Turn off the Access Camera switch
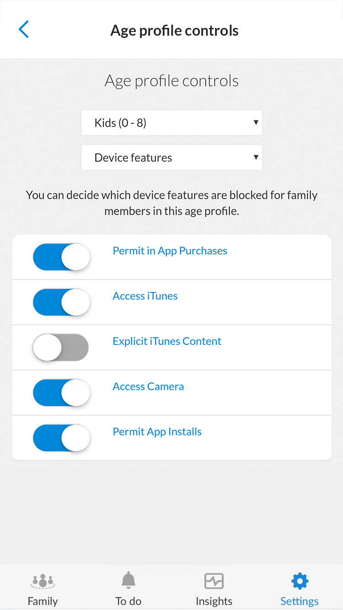 [x=61, y=393]
